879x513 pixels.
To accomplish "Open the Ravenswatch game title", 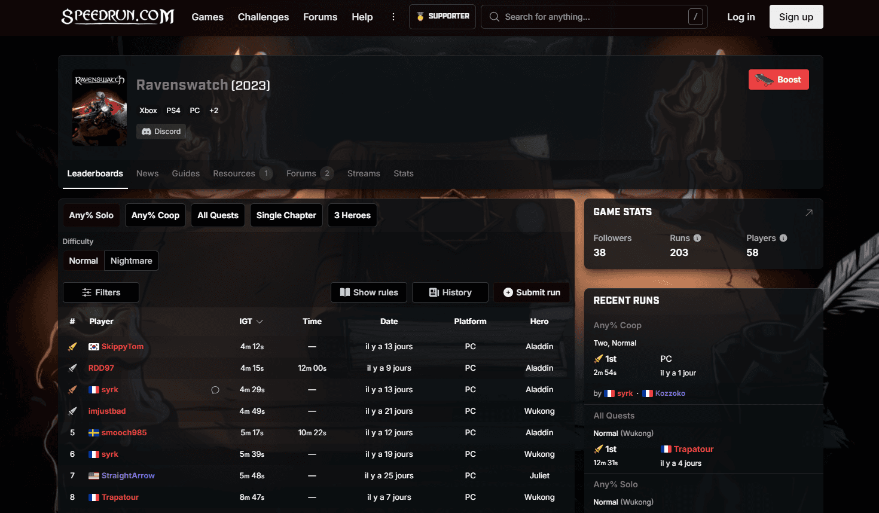I will 182,85.
